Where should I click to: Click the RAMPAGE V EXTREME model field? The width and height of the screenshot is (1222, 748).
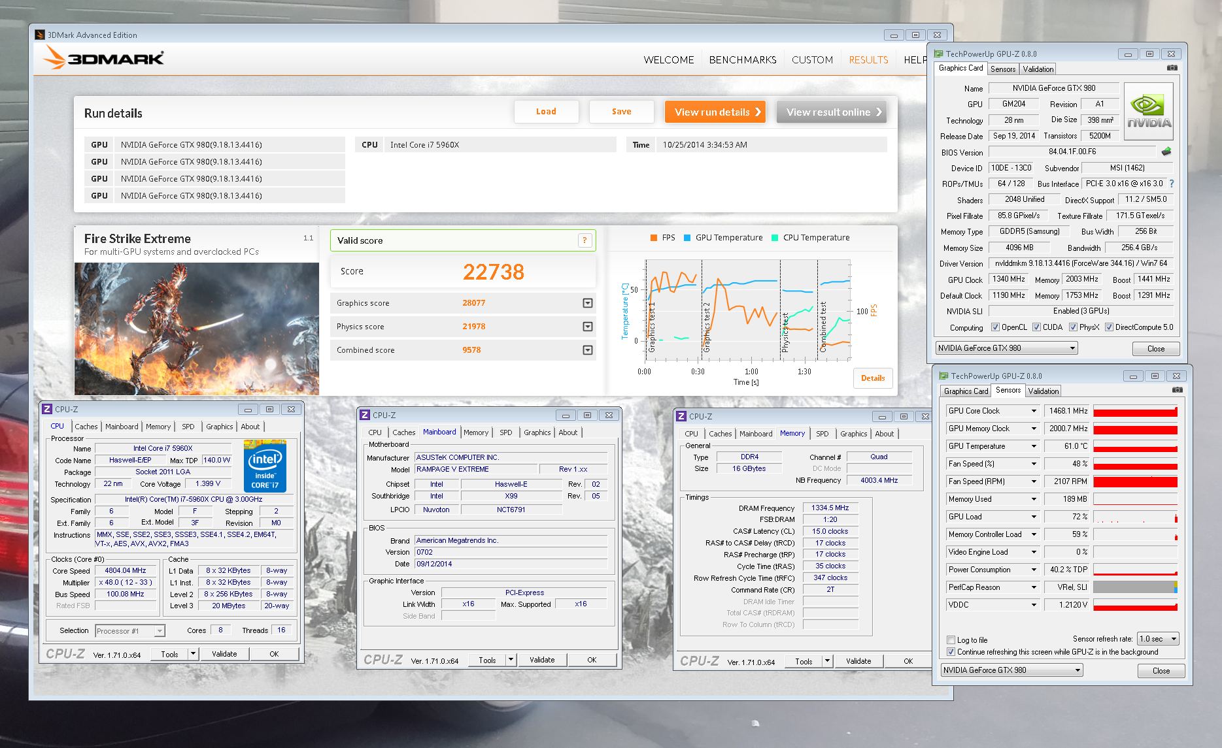(475, 469)
